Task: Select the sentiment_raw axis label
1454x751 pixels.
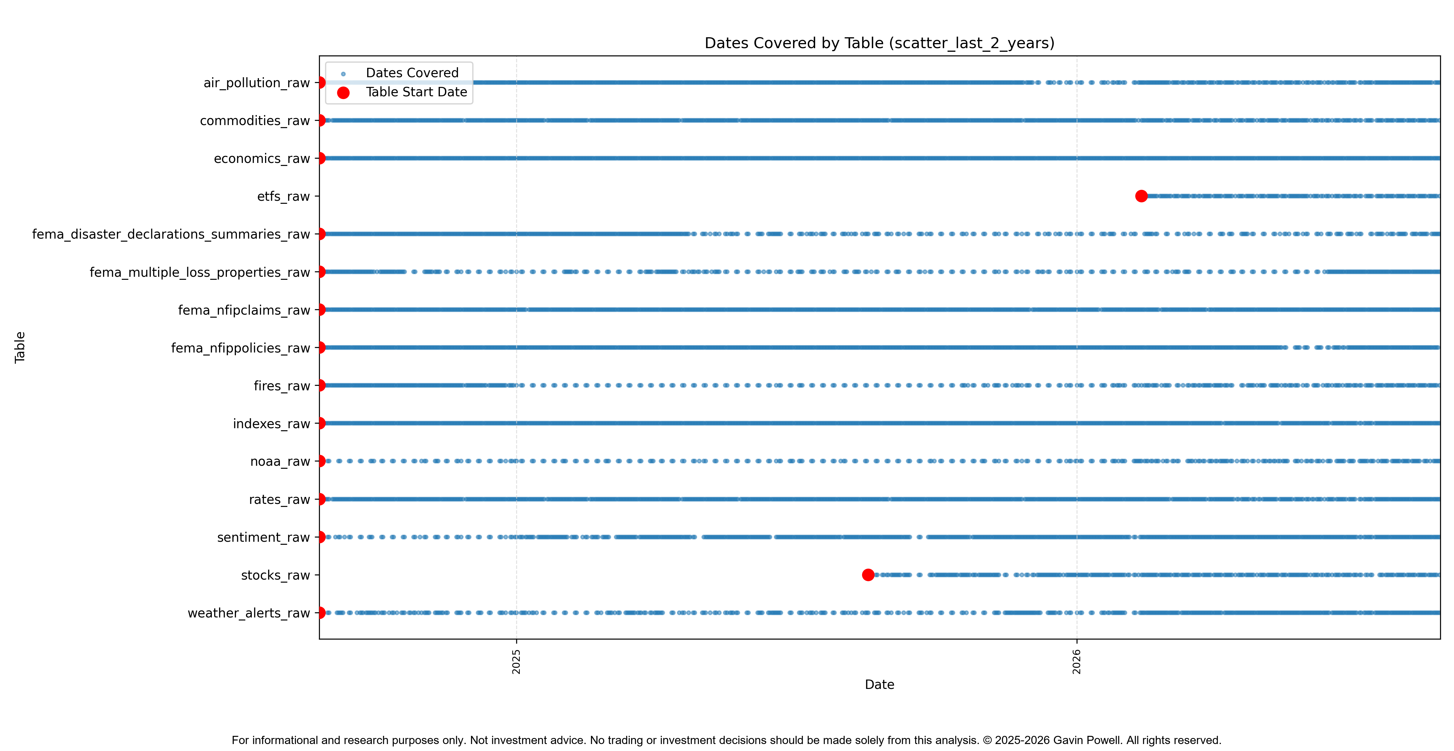Action: point(264,537)
